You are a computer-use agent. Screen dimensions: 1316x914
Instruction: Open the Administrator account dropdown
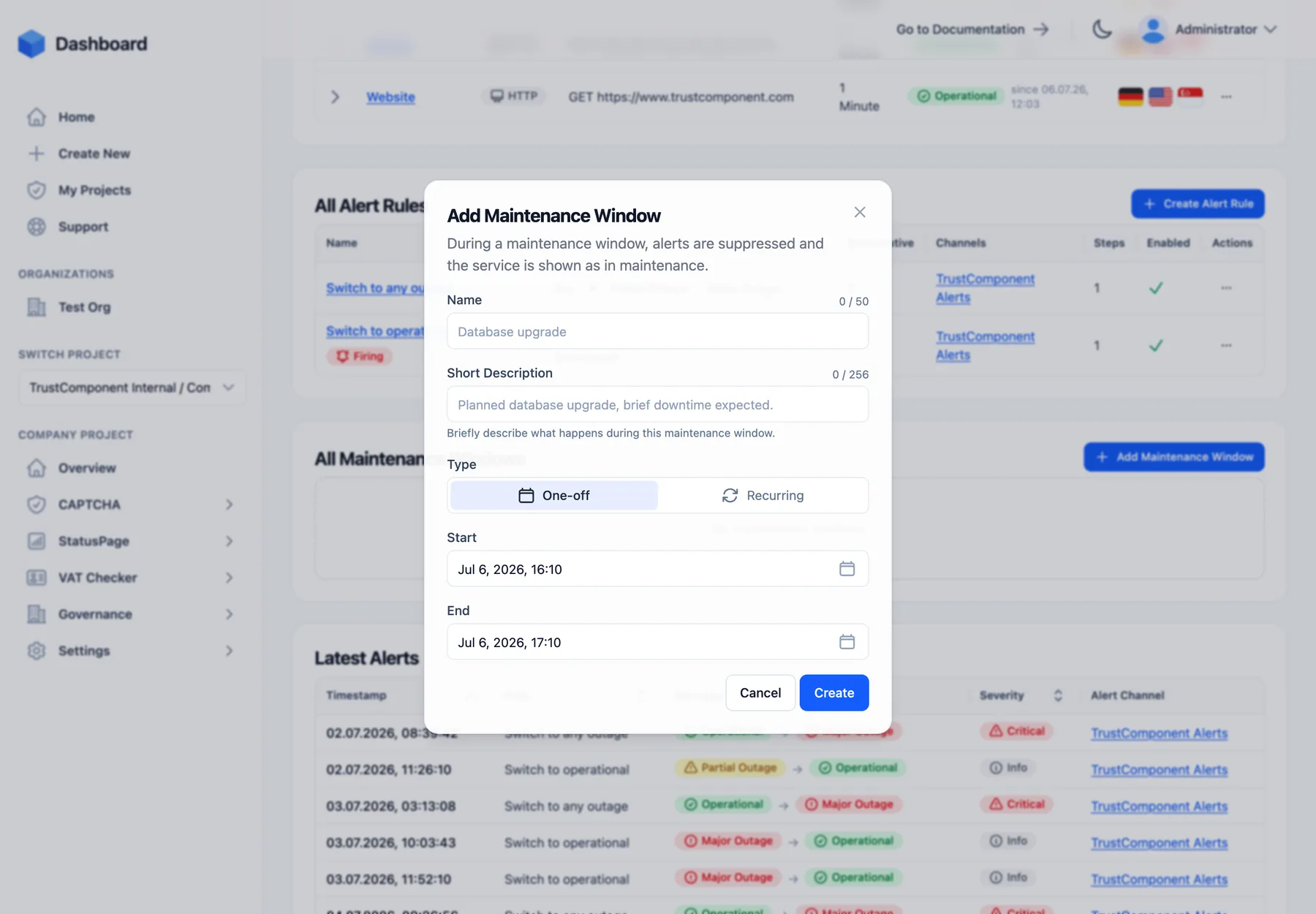coord(1208,29)
